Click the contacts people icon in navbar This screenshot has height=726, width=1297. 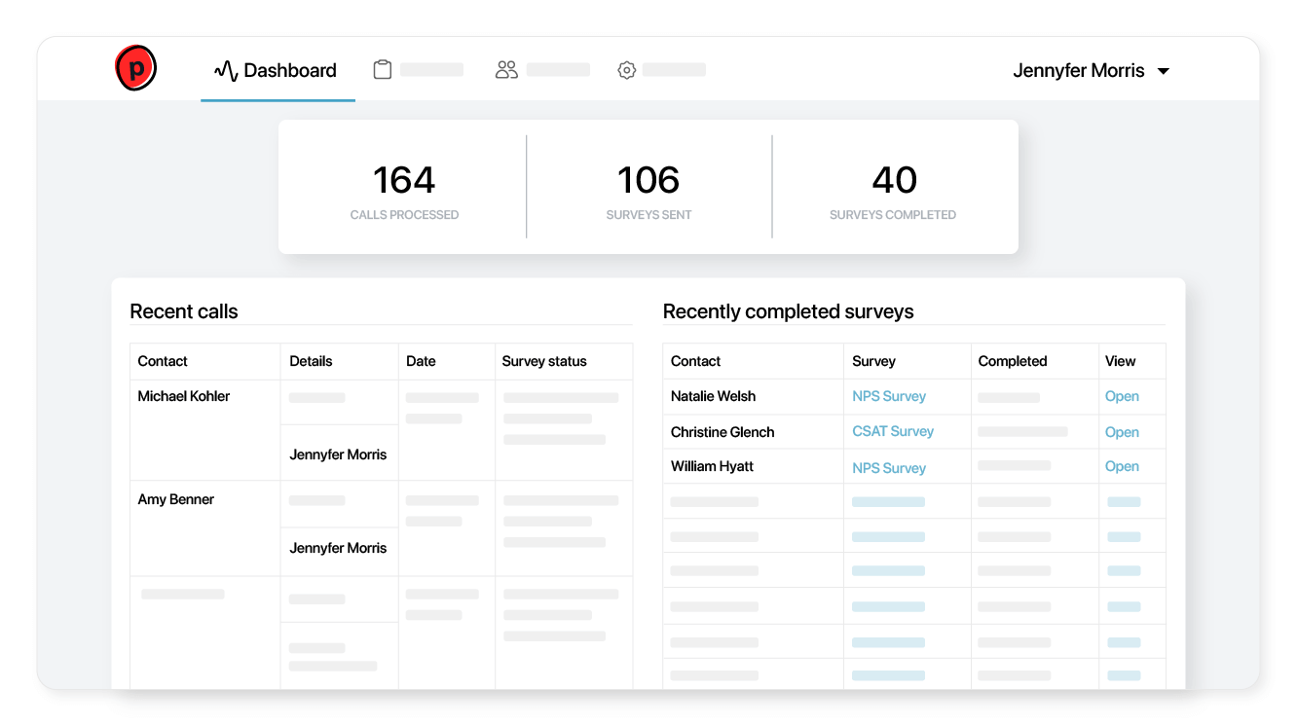point(506,69)
